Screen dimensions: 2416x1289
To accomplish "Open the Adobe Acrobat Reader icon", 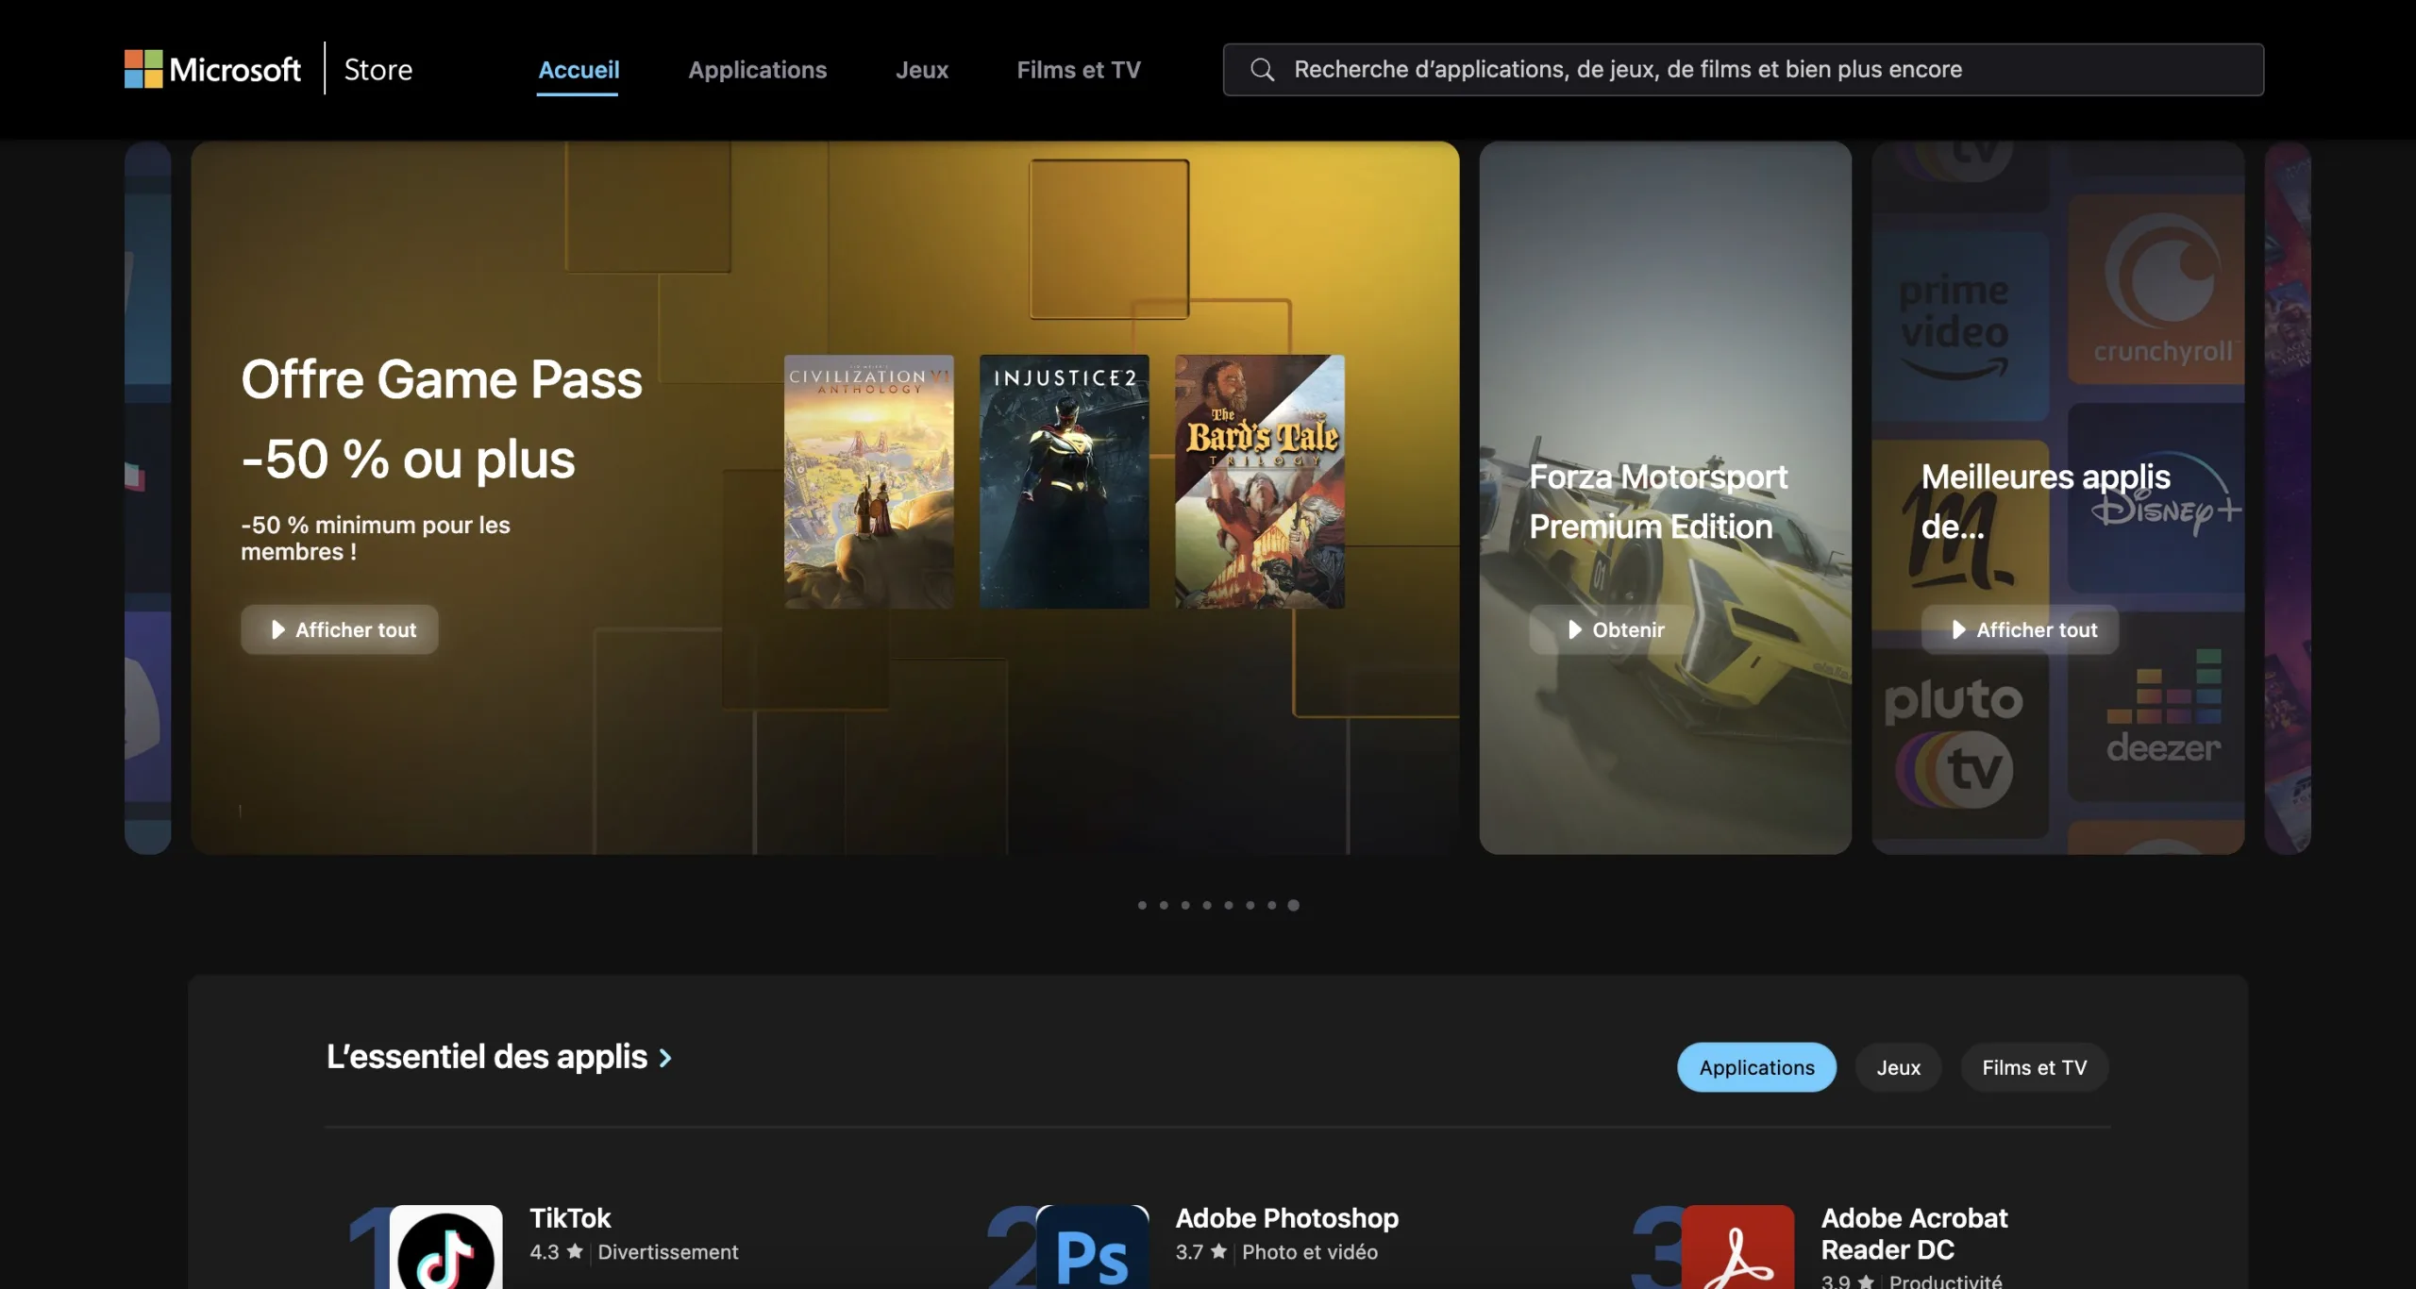I will coord(1737,1247).
